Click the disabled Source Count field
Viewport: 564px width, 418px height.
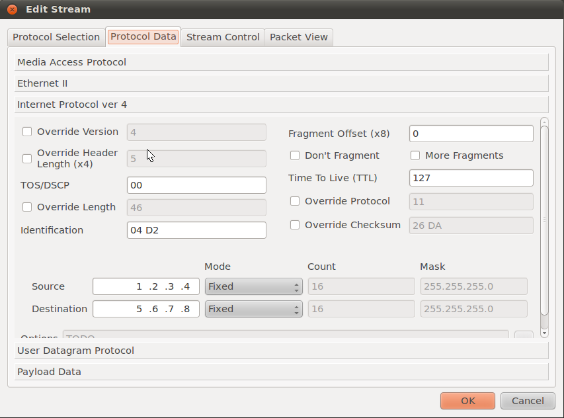(x=362, y=286)
